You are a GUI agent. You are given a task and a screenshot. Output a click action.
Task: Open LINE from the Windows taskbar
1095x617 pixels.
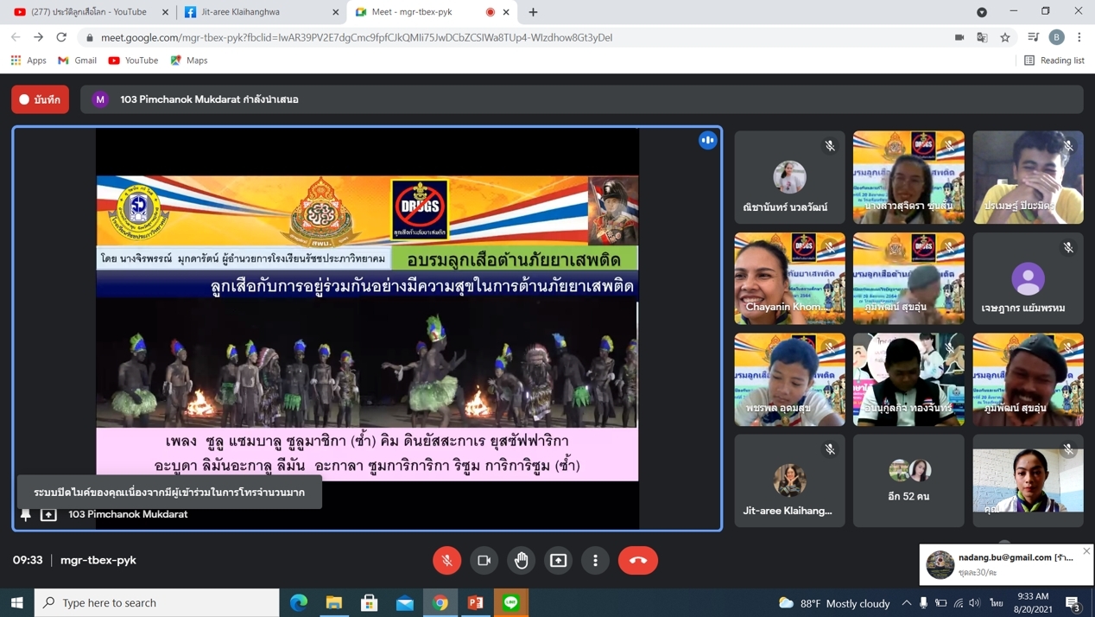tap(511, 602)
